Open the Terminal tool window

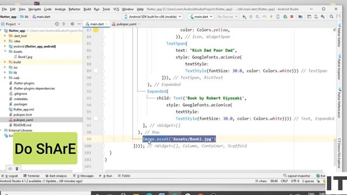pos(31,175)
